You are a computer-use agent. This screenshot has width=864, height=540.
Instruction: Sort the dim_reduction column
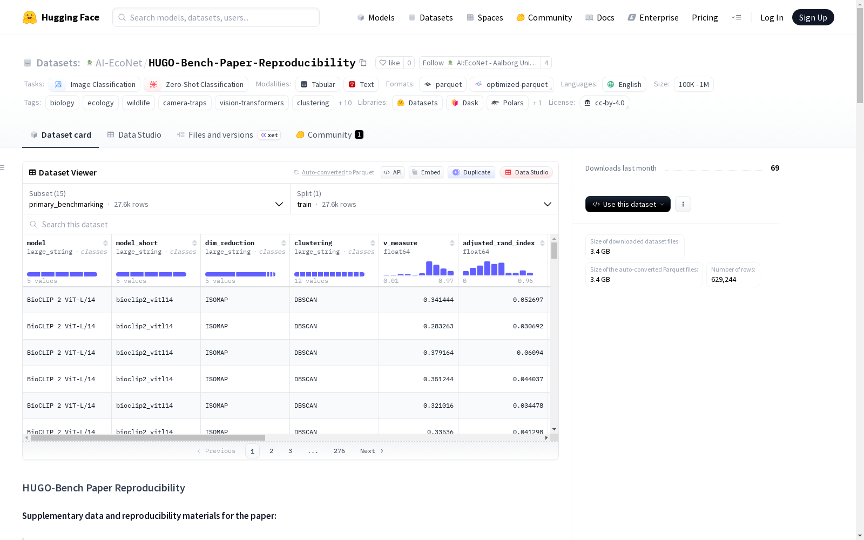(x=283, y=243)
